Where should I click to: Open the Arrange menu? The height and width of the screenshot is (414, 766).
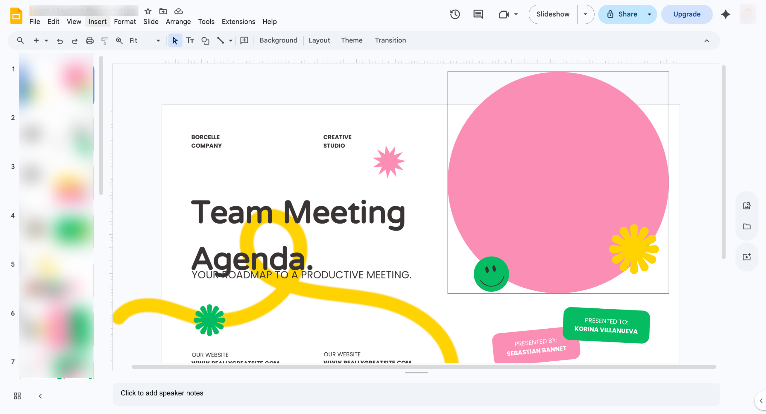(178, 22)
